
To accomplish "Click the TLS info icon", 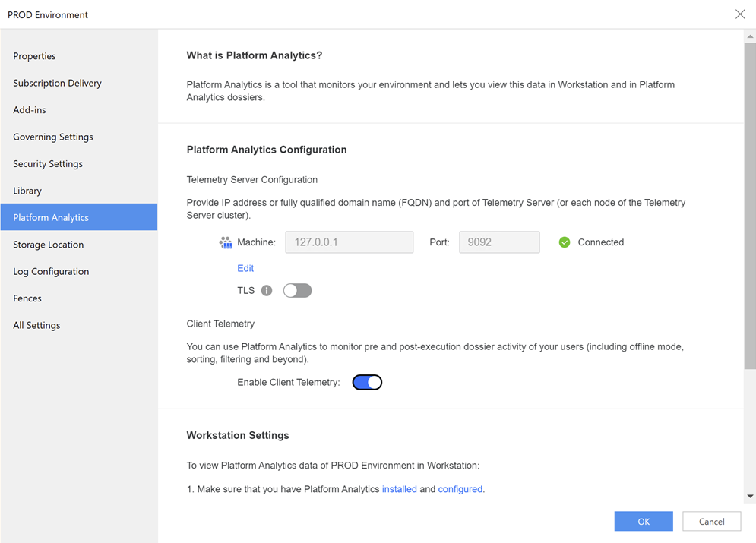I will tap(267, 291).
